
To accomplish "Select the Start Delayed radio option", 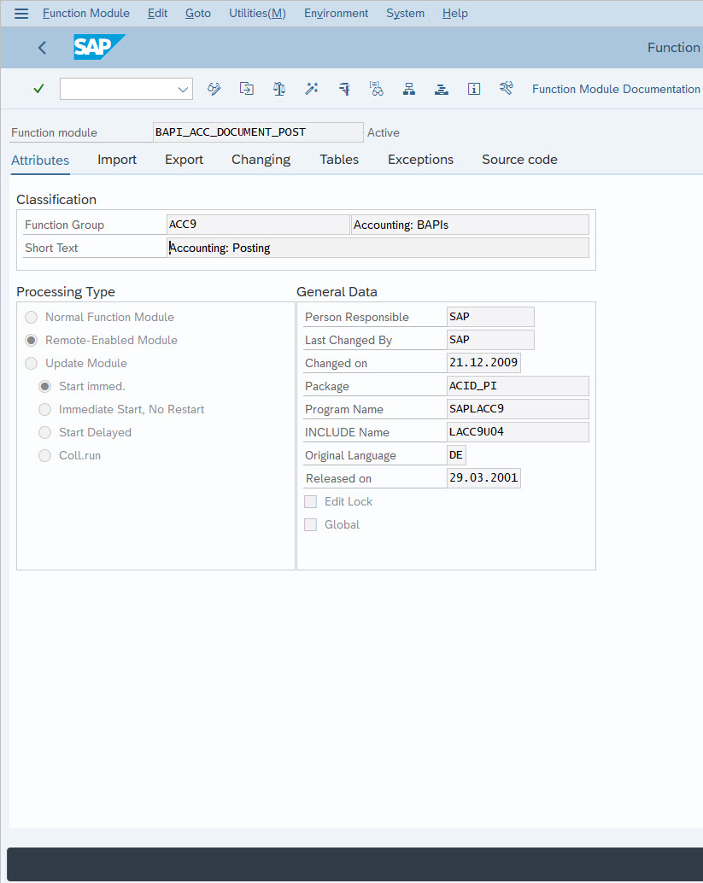I will (x=45, y=432).
